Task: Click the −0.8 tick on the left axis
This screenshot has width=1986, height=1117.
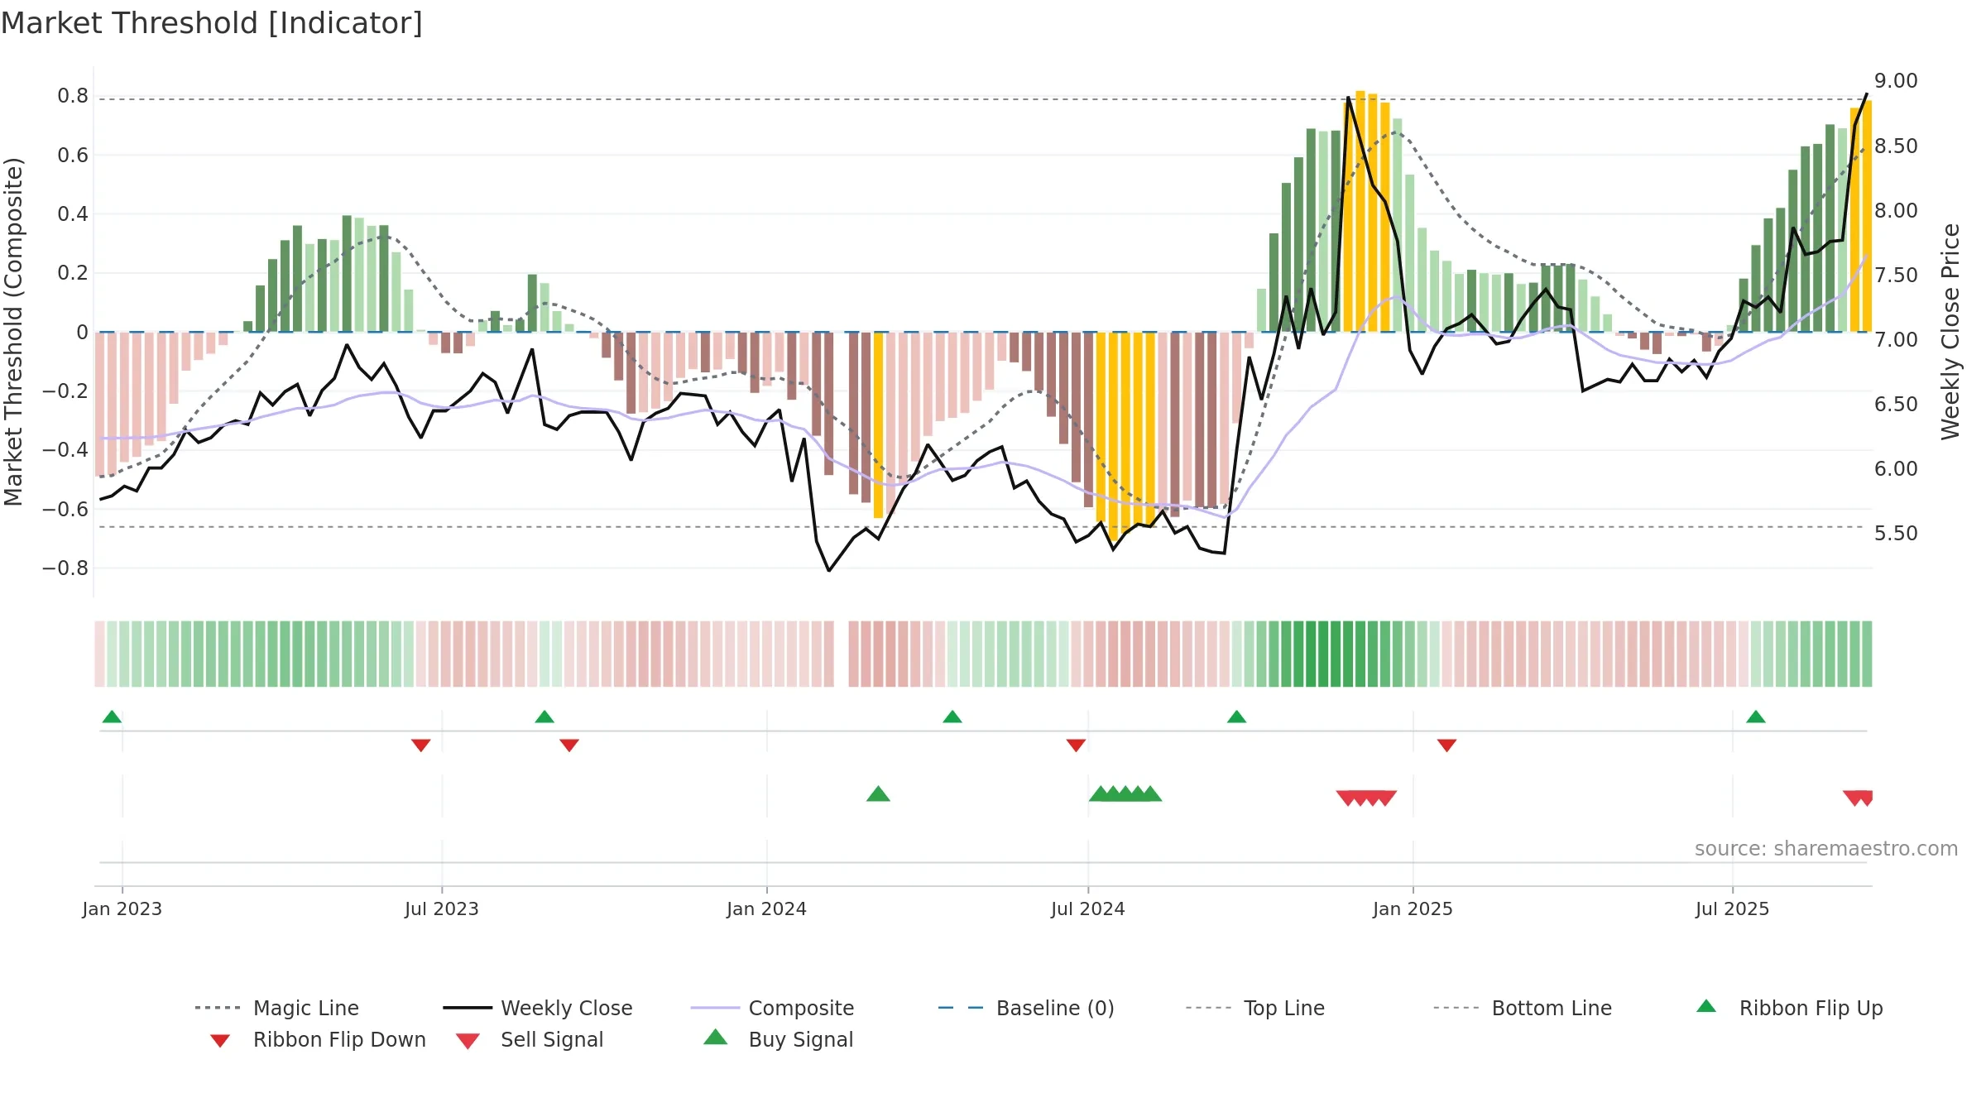Action: (x=65, y=568)
